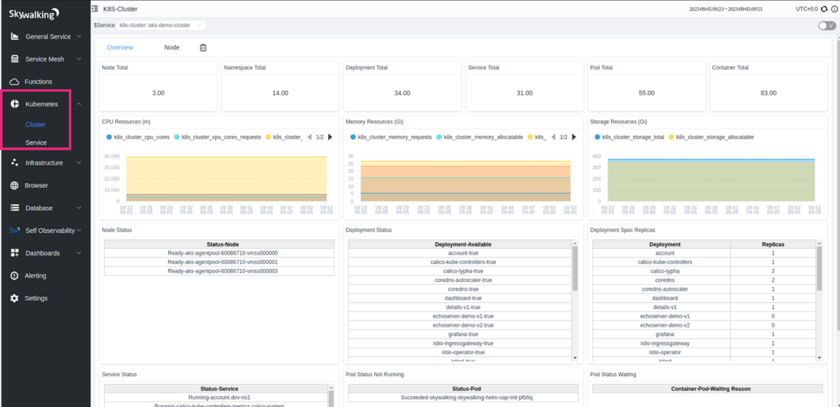This screenshot has height=407, width=840.
Task: Click the reload icon next to UTC+0:0
Action: pyautogui.click(x=824, y=9)
